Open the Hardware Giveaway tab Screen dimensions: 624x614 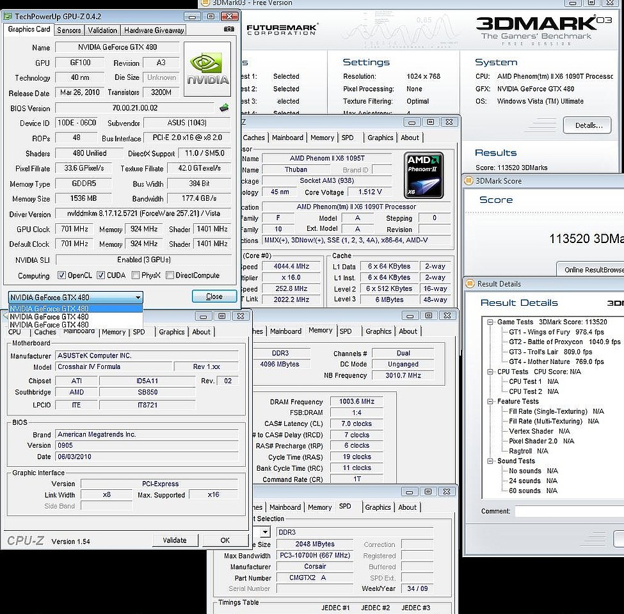(154, 30)
